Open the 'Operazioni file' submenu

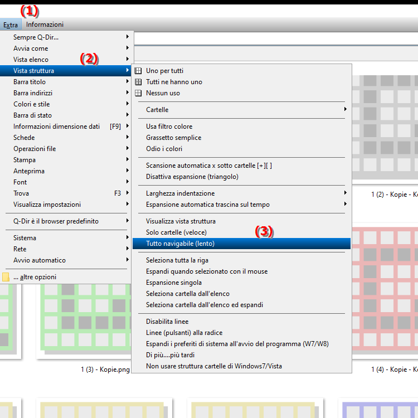[x=65, y=149]
